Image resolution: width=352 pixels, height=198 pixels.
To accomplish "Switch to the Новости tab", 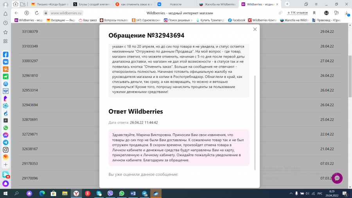I will pos(176,4).
